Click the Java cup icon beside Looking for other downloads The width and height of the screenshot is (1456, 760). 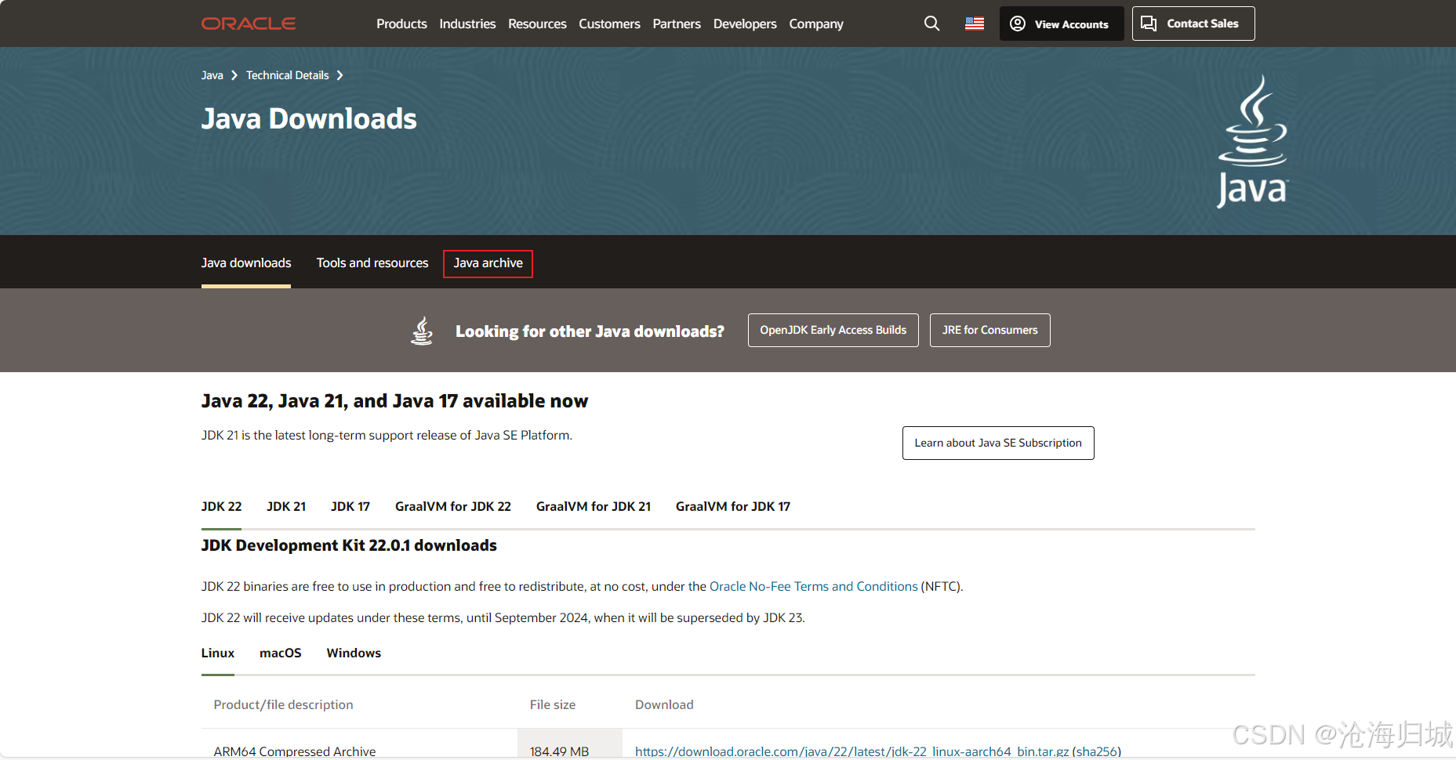click(422, 331)
